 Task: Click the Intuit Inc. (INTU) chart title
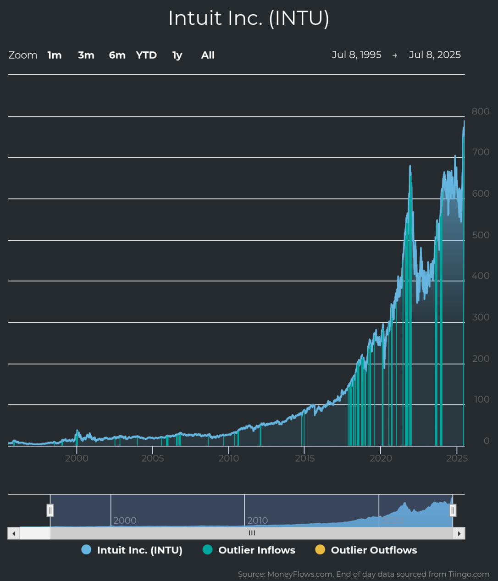pos(249,18)
